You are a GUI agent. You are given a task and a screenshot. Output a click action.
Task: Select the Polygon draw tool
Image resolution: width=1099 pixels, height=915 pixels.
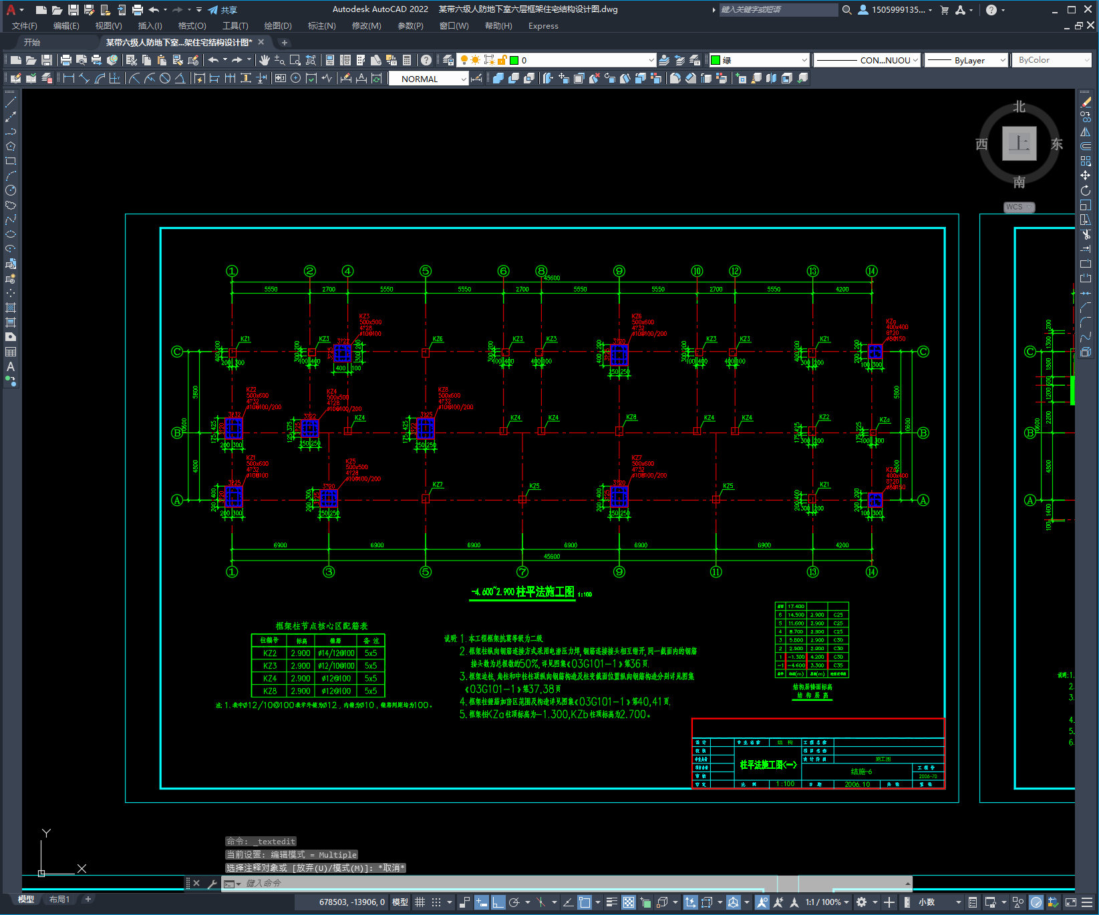point(11,146)
